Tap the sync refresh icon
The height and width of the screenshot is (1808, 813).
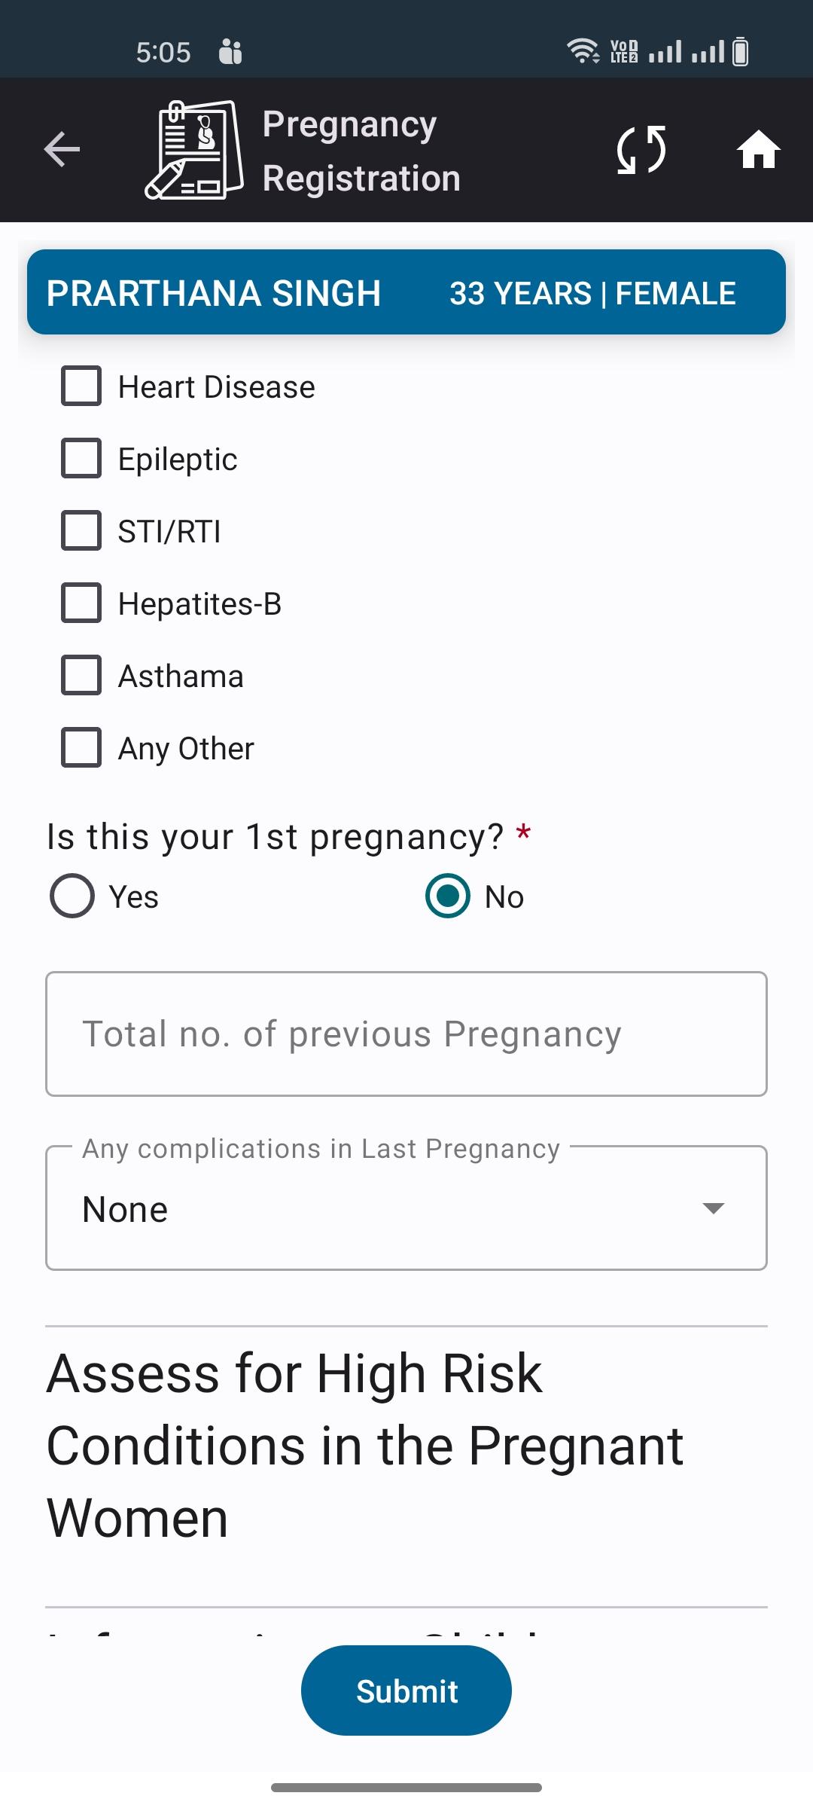(x=641, y=149)
